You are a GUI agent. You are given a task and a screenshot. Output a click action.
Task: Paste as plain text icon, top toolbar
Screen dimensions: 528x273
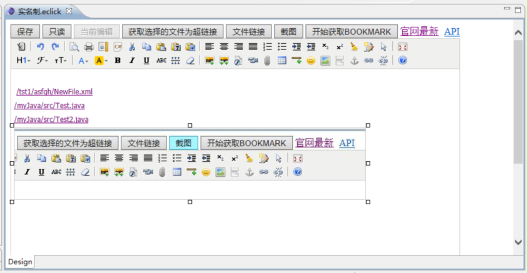176,47
